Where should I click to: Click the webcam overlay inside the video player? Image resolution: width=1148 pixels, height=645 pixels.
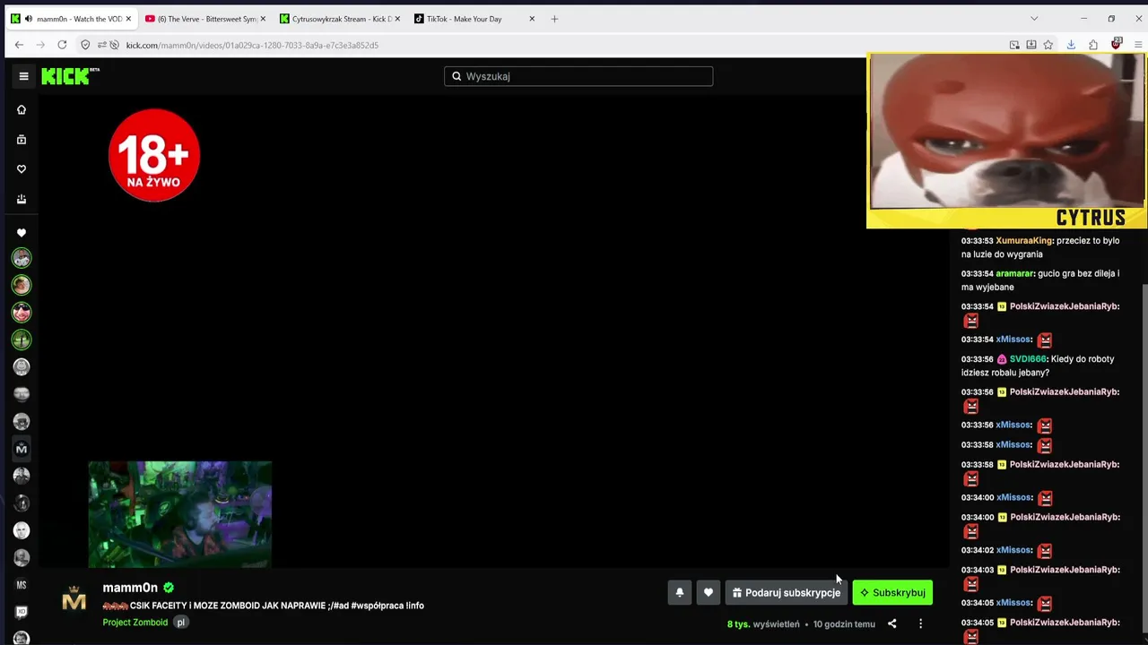click(x=179, y=514)
